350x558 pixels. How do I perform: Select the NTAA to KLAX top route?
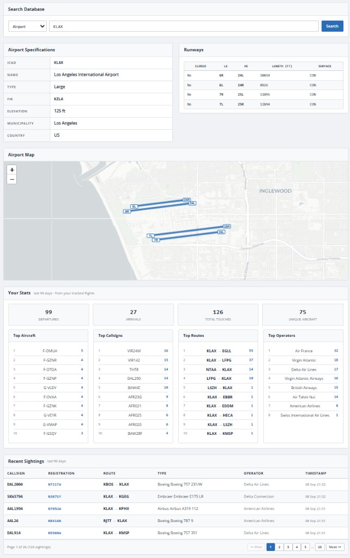218,369
